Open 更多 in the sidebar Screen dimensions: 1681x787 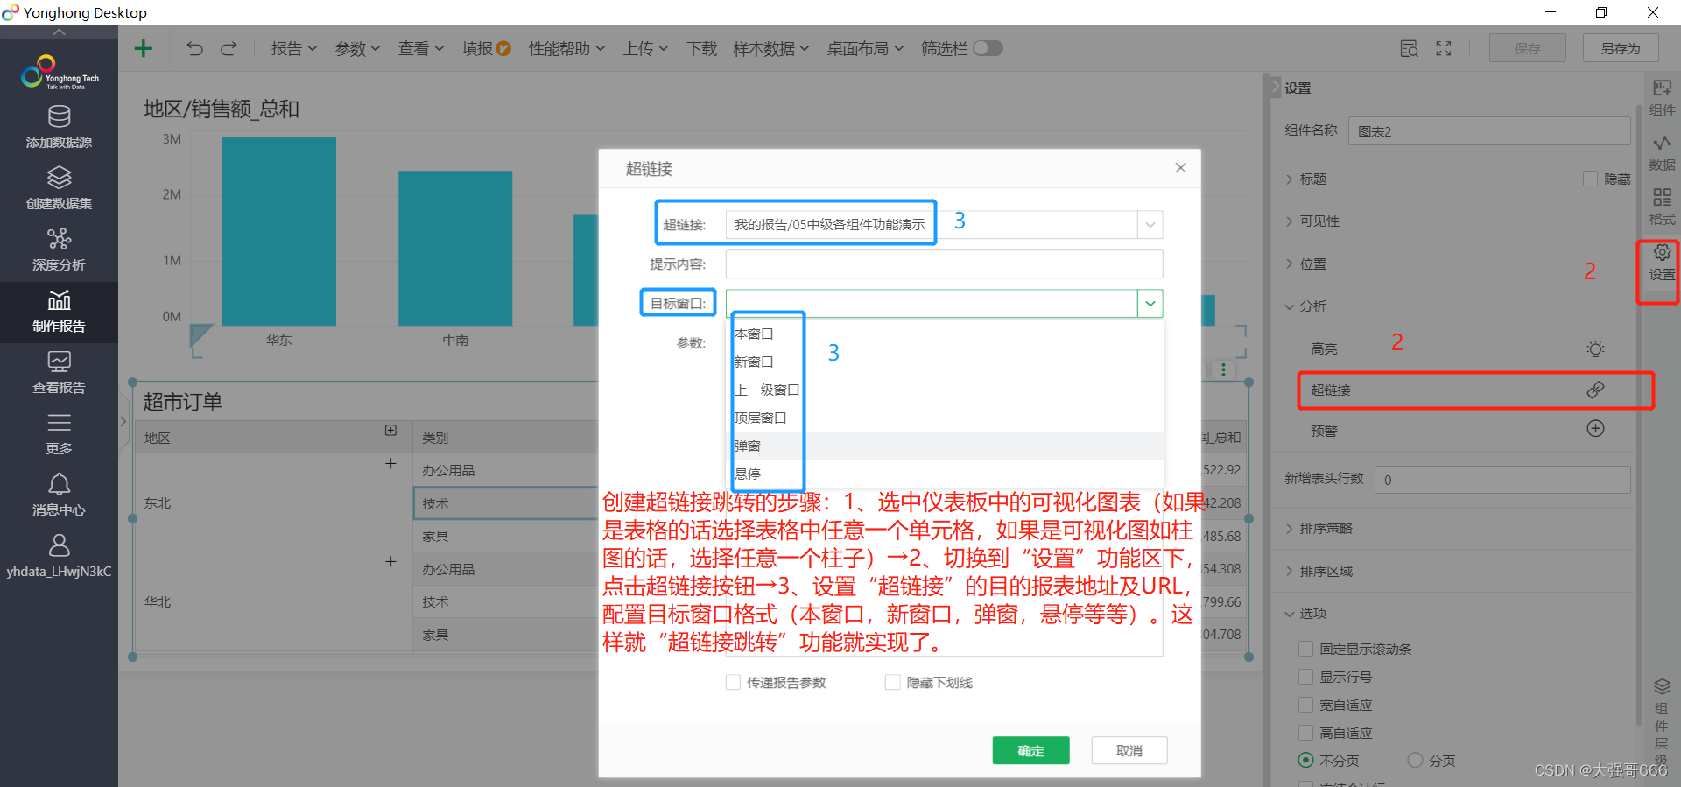tap(59, 434)
